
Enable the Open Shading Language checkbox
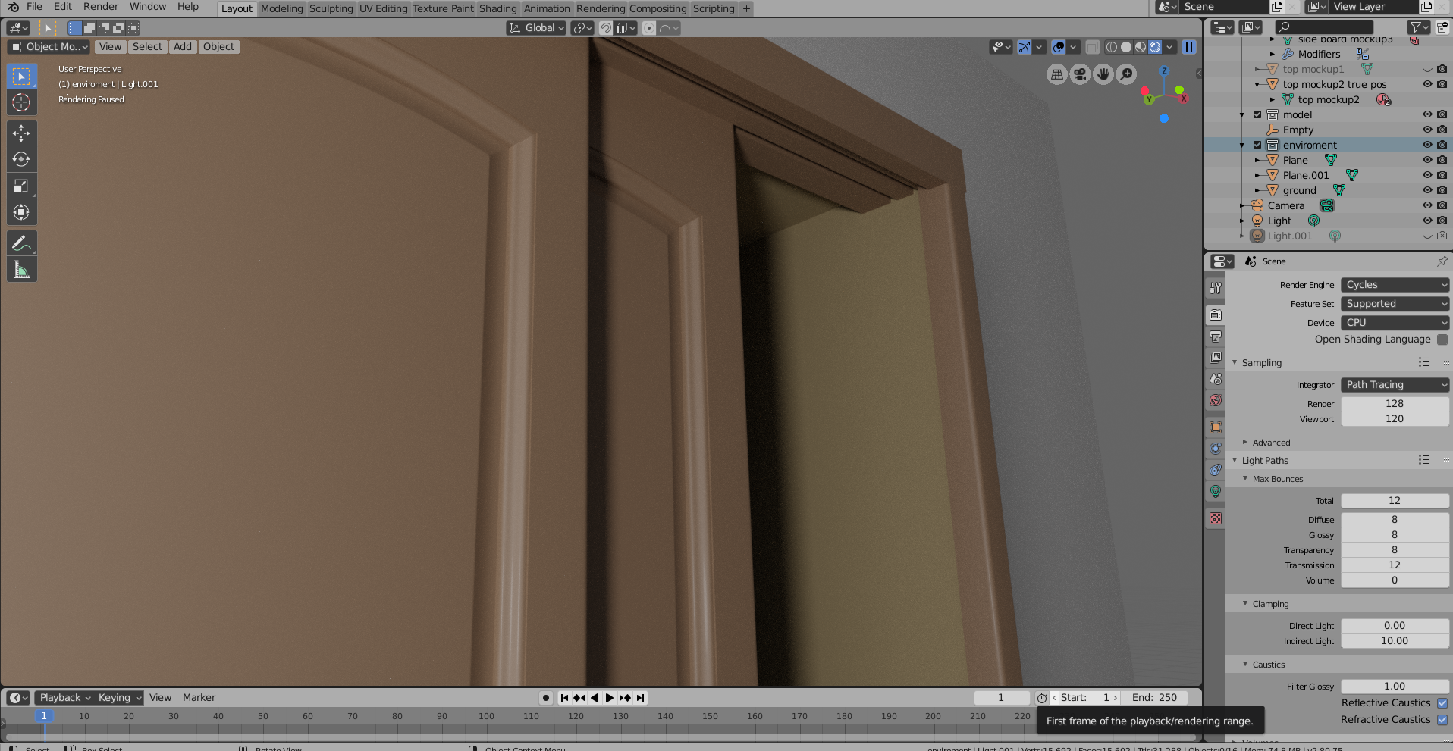pyautogui.click(x=1442, y=340)
